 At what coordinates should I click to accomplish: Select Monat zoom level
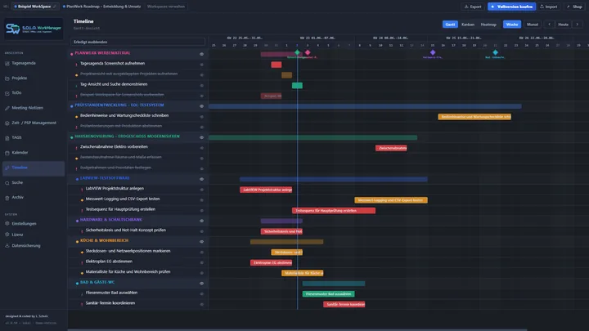click(x=533, y=25)
